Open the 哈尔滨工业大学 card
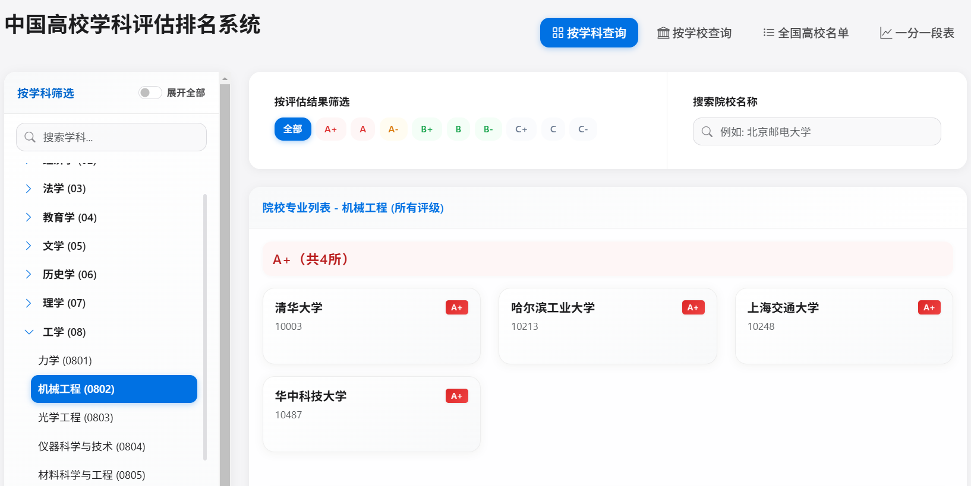971x486 pixels. pyautogui.click(x=607, y=326)
